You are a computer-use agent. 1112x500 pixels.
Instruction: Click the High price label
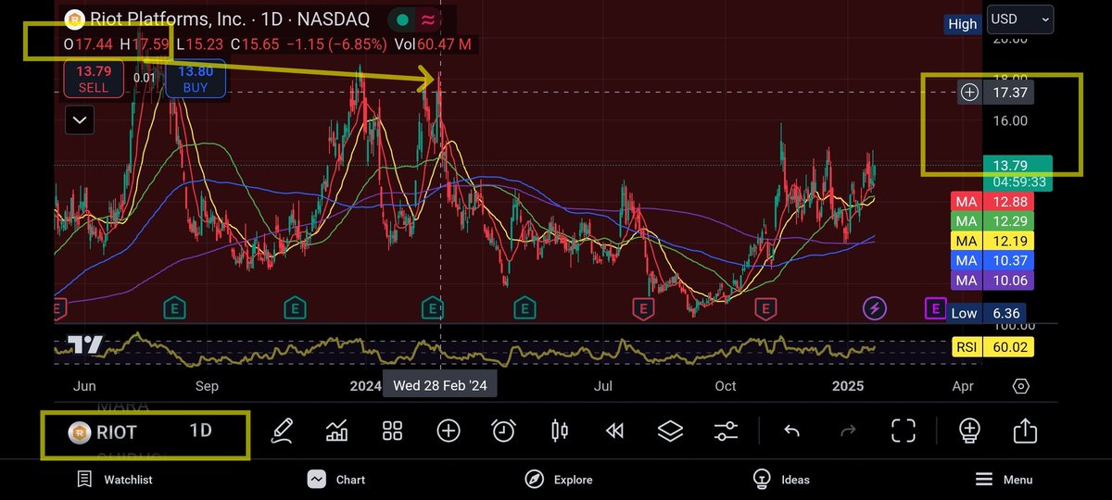coord(962,24)
